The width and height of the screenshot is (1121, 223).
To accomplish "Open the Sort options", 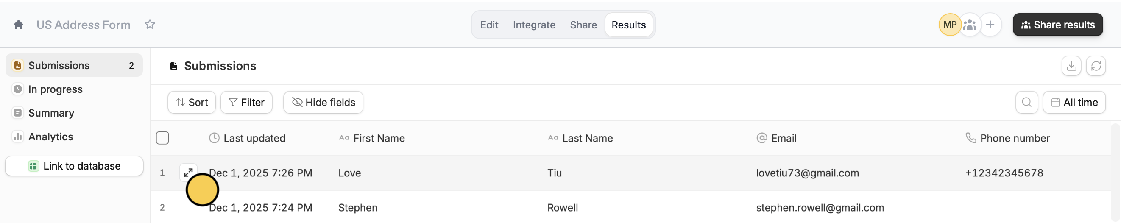I will click(192, 102).
